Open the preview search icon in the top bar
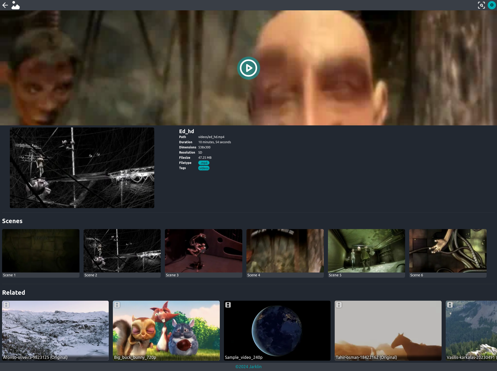 tap(481, 5)
